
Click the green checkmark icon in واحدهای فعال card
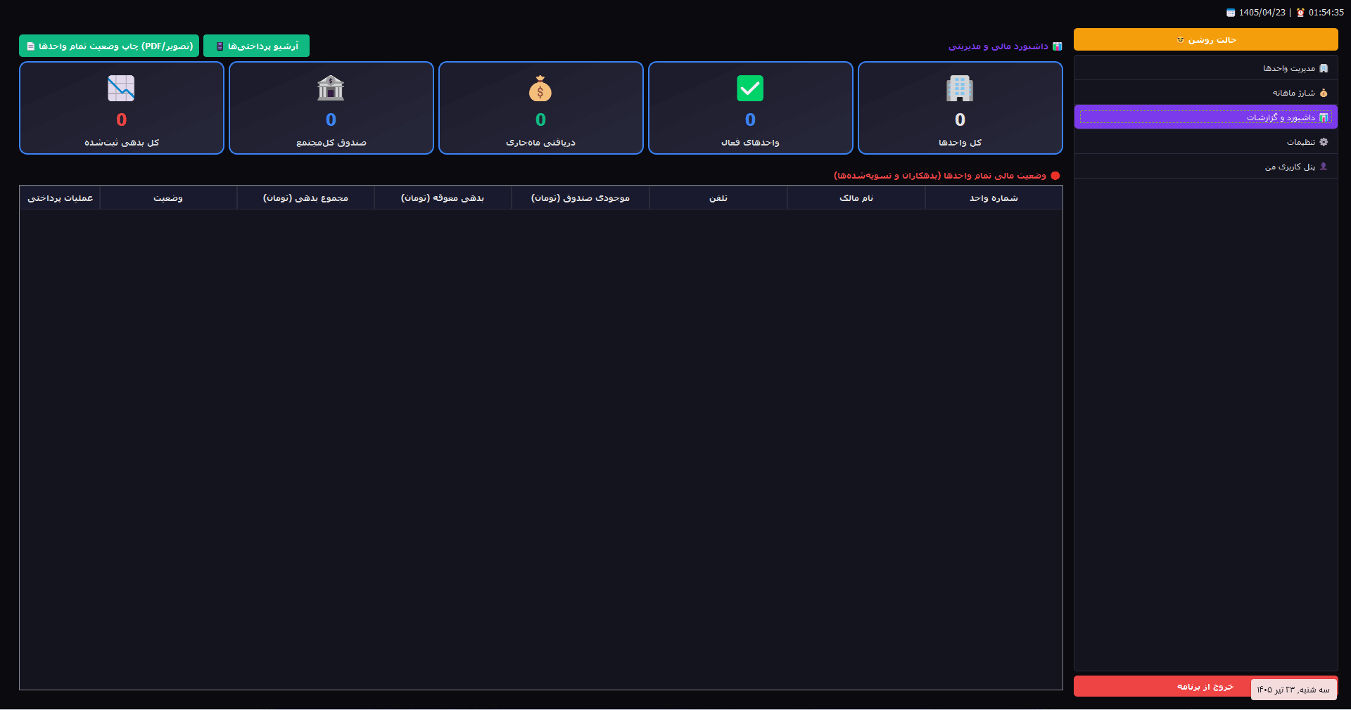point(750,89)
